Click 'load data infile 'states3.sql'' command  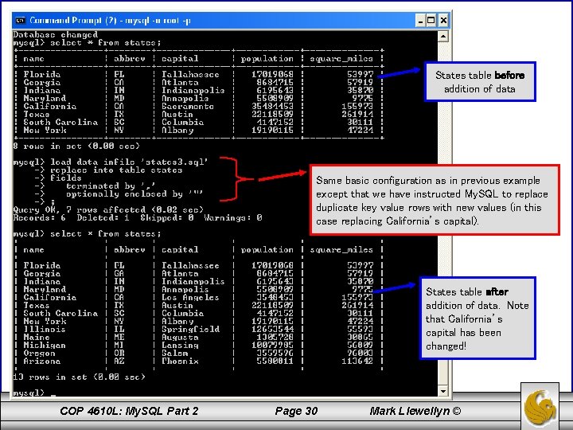(129, 162)
